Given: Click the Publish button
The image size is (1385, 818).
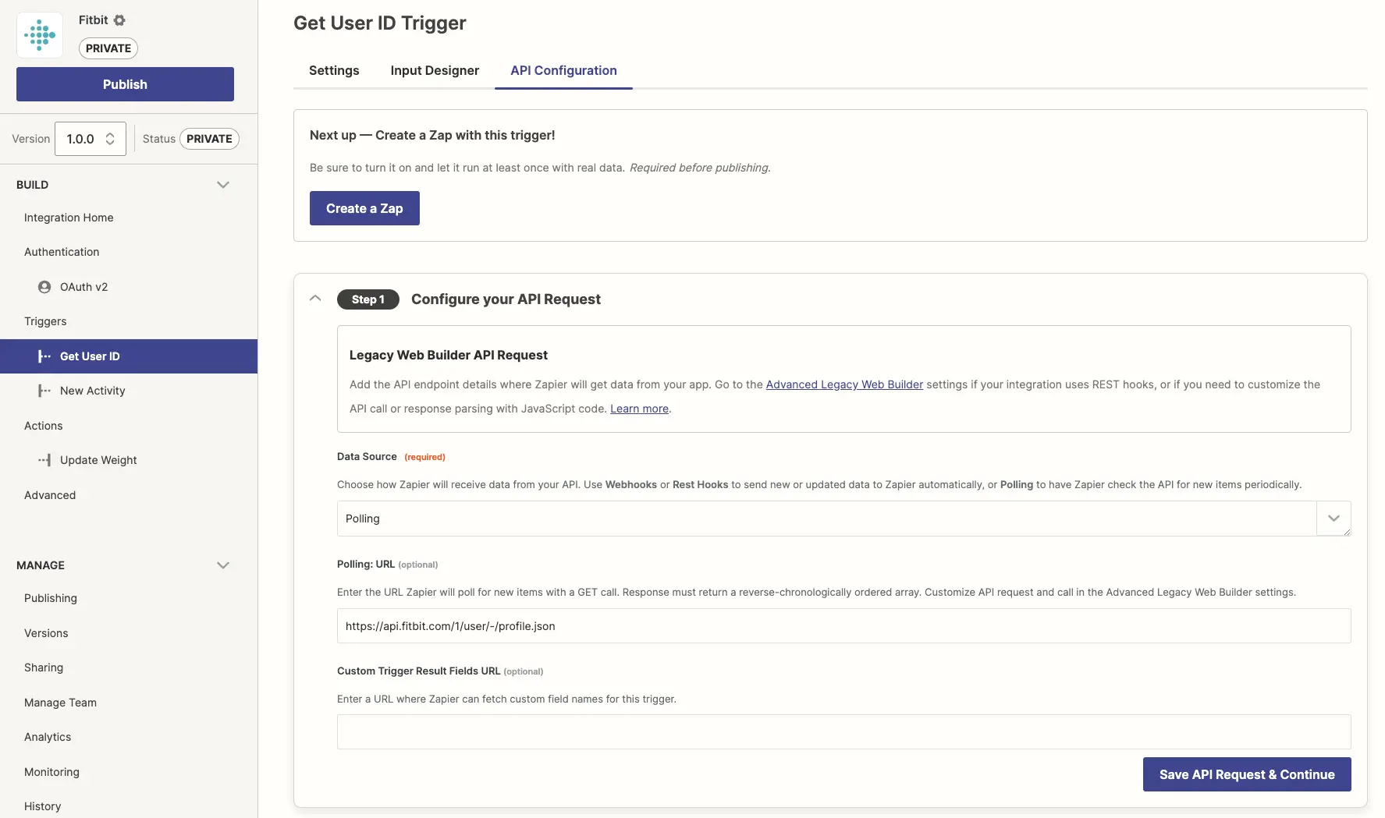Looking at the screenshot, I should click(x=125, y=84).
